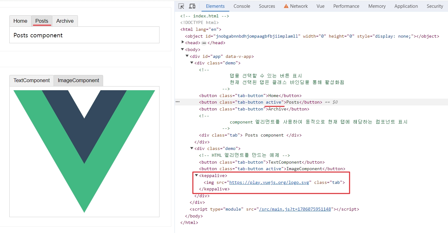This screenshot has height=233, width=448.
Task: Switch to the Memory tab
Action: [377, 6]
